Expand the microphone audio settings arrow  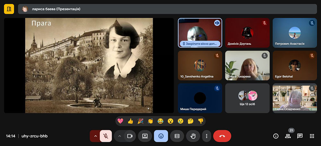coord(95,136)
